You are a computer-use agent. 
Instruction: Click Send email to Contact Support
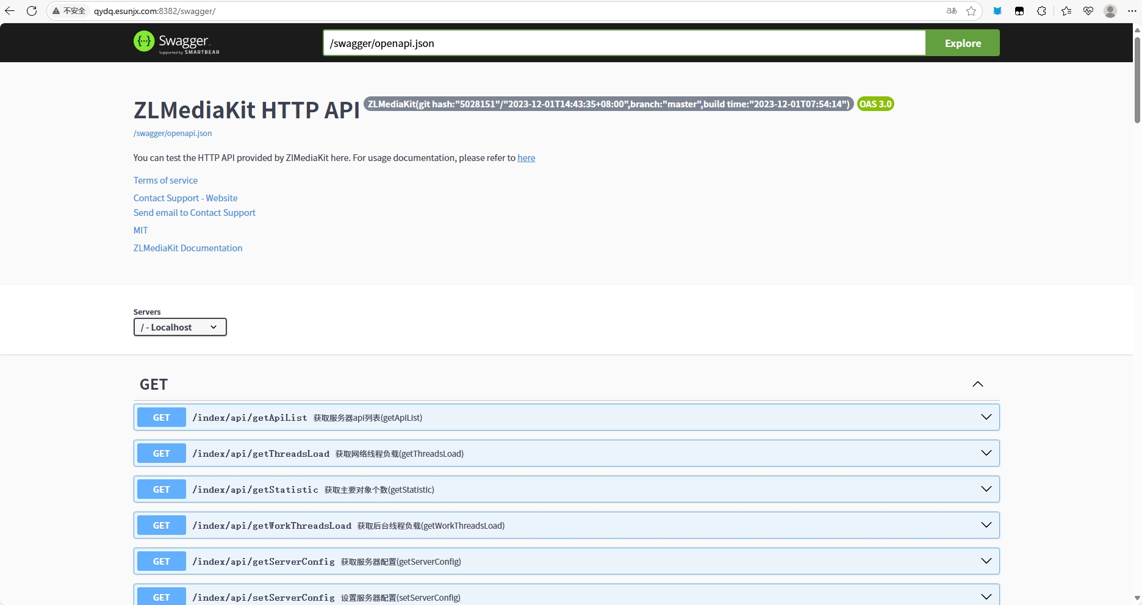[x=195, y=213]
